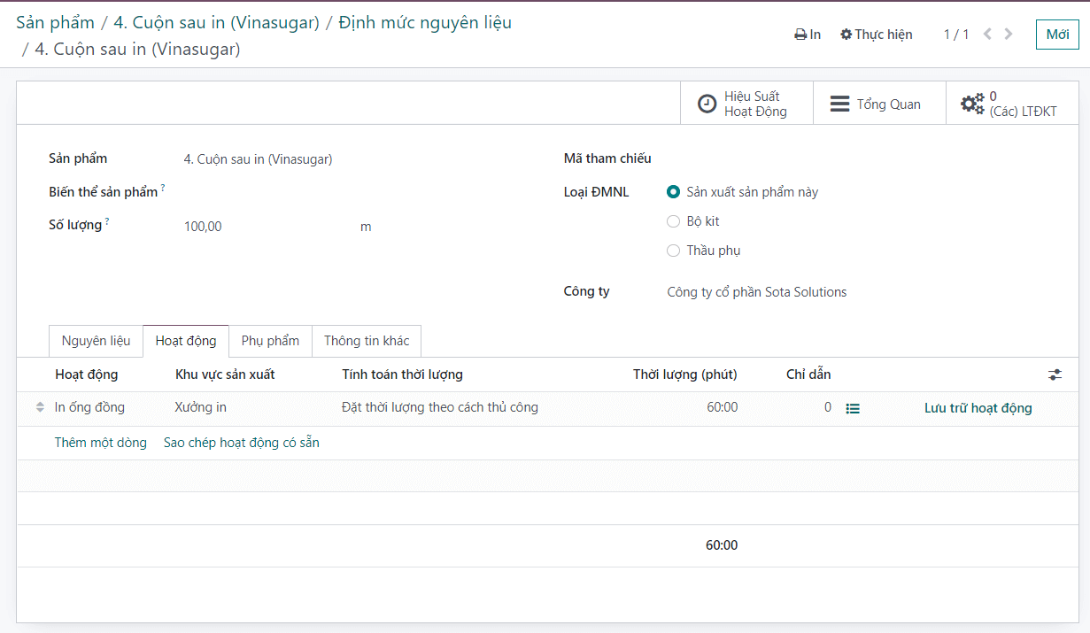The height and width of the screenshot is (633, 1090).
Task: Click Thêm một dòng link
Action: tap(100, 443)
